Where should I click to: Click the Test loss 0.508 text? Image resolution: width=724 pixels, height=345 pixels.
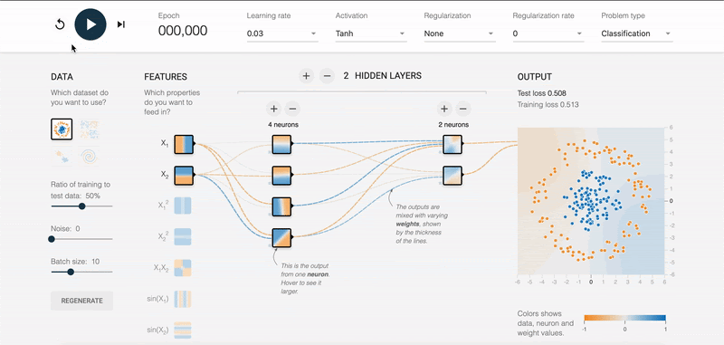coord(541,93)
